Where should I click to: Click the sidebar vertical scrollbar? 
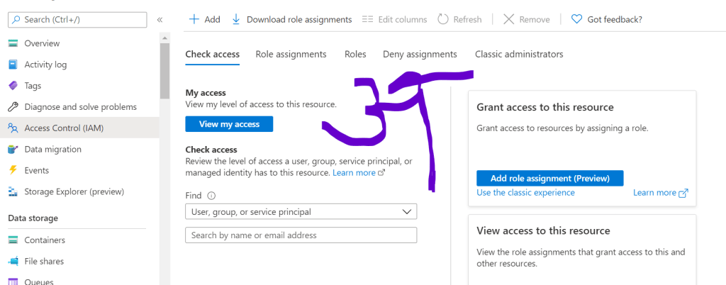coord(164,71)
